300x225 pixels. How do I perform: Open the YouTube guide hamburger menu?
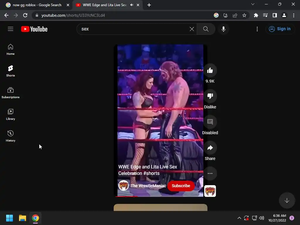click(x=11, y=29)
